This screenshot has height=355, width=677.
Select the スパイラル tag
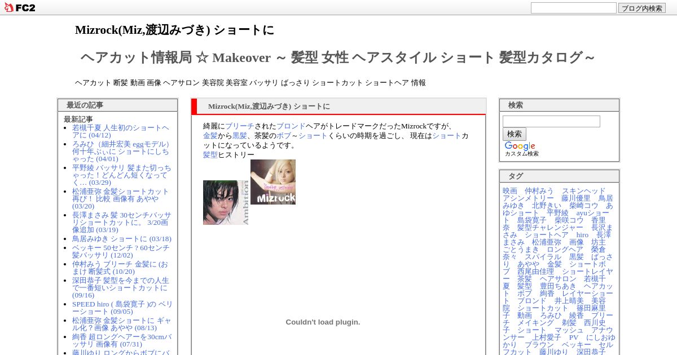(x=543, y=257)
